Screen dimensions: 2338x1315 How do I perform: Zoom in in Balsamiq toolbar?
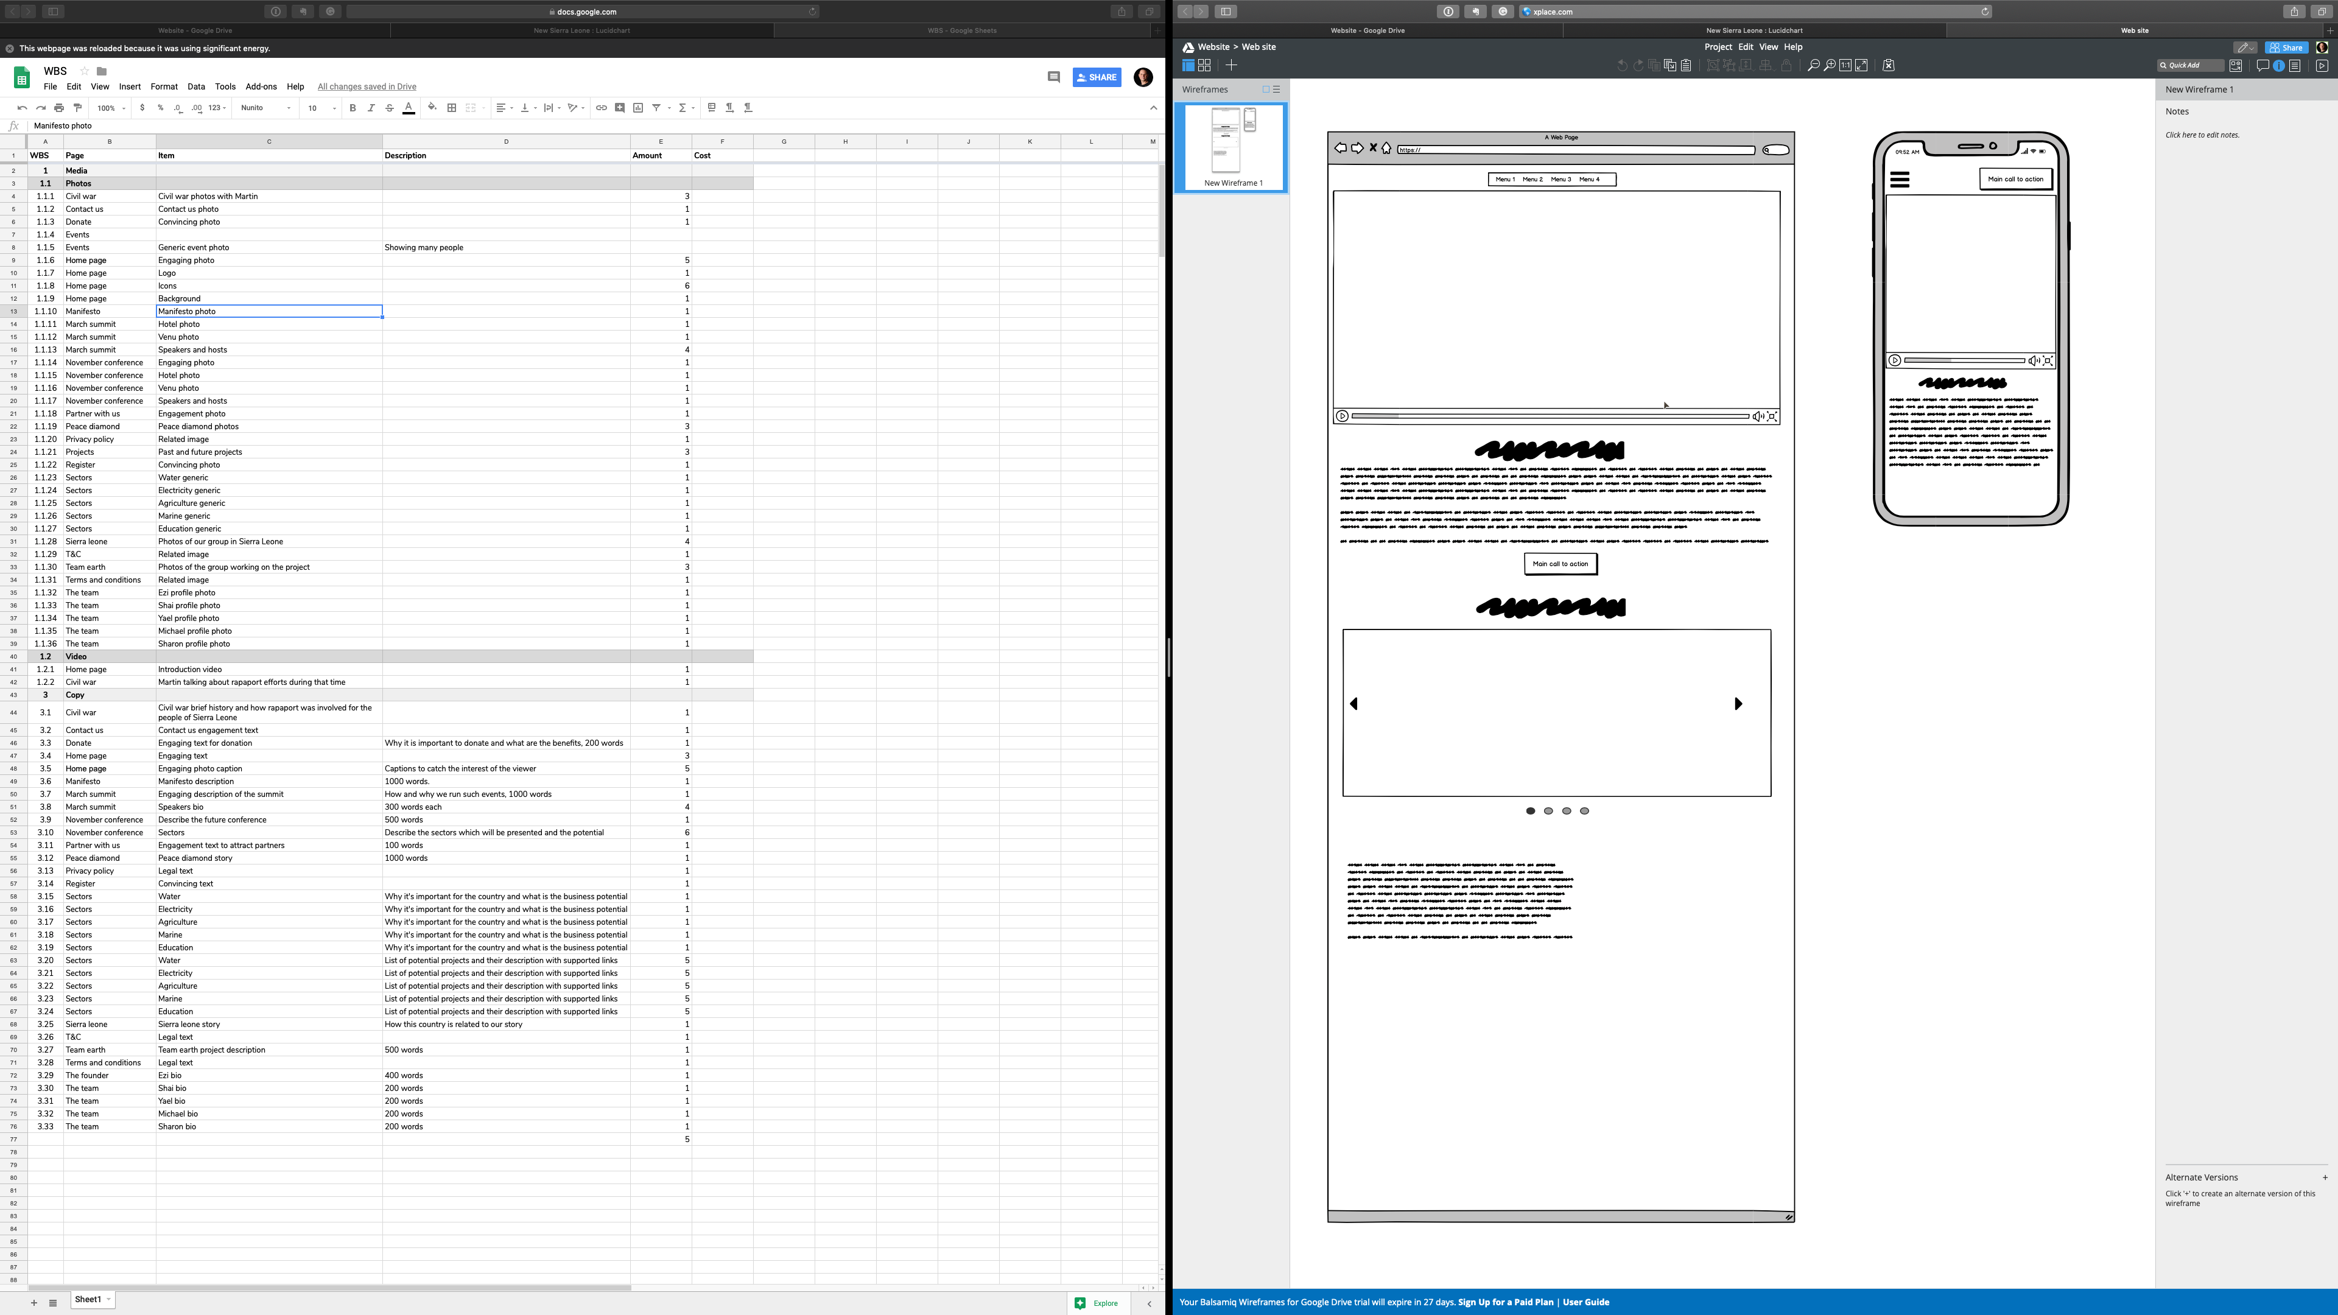click(1830, 65)
